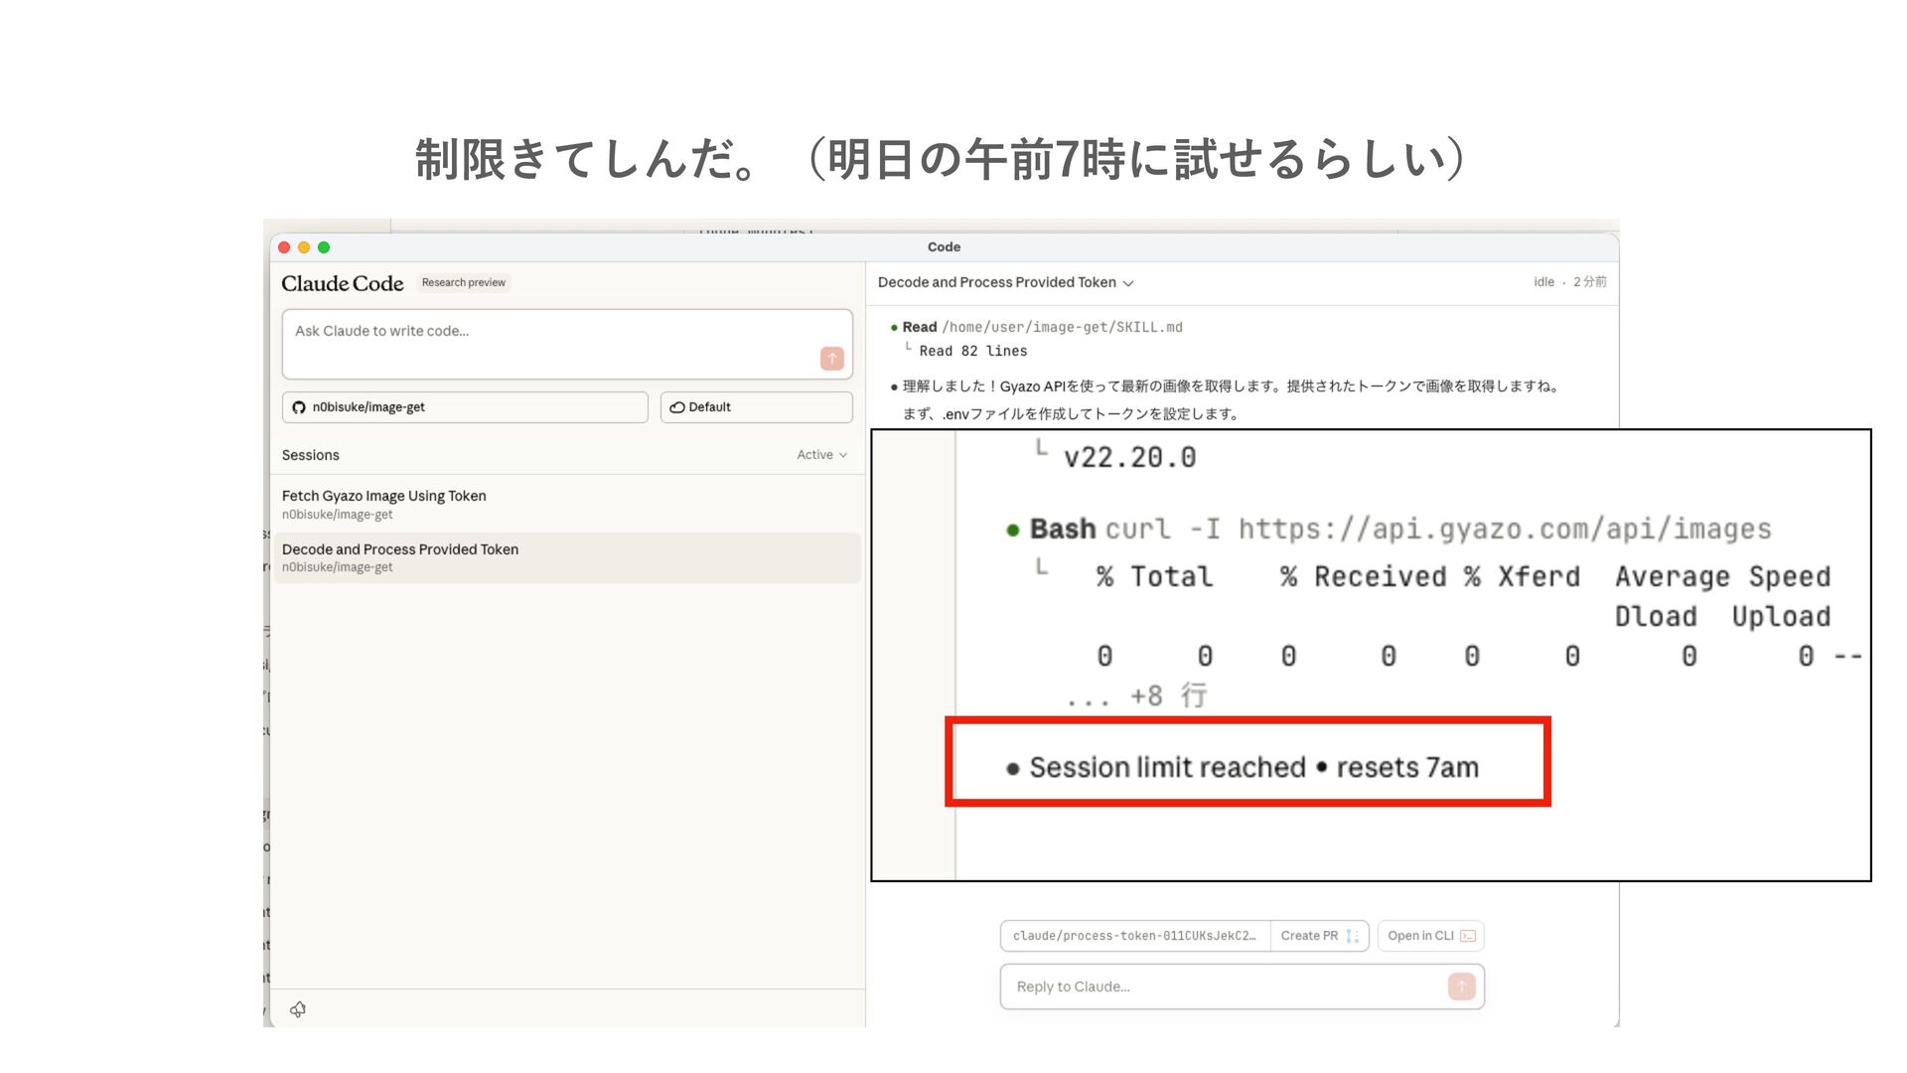Screen dimensions: 1907x1073
Task: Click the pull request icon beside Create PR
Action: pyautogui.click(x=1352, y=936)
